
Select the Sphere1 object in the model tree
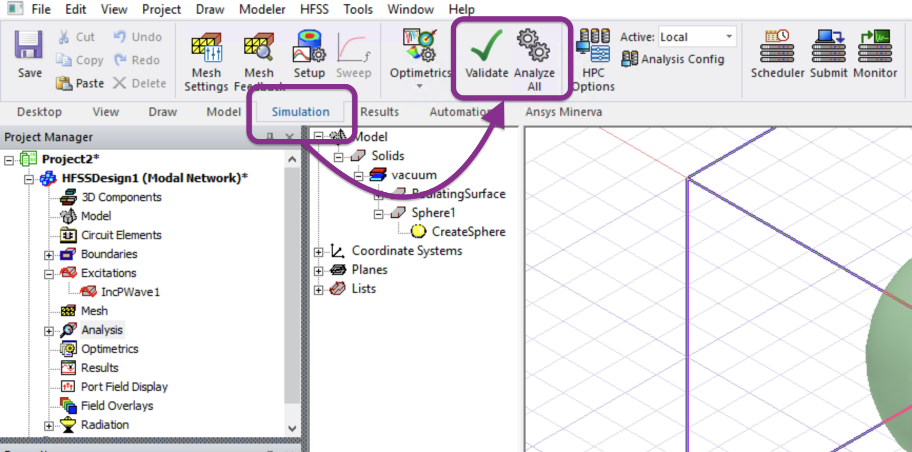point(433,213)
